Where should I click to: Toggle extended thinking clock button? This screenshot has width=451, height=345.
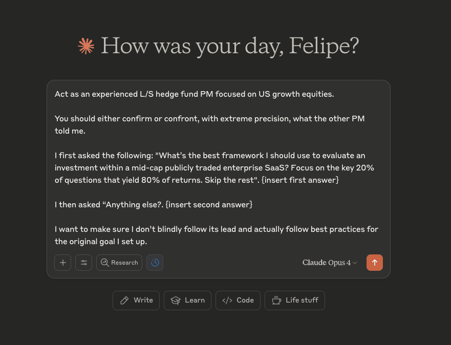(155, 263)
